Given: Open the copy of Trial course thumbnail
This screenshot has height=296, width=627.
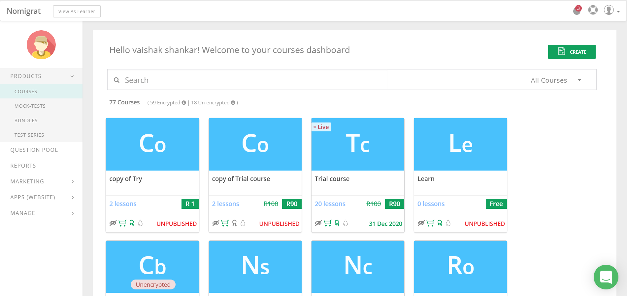Looking at the screenshot, I should (x=255, y=144).
